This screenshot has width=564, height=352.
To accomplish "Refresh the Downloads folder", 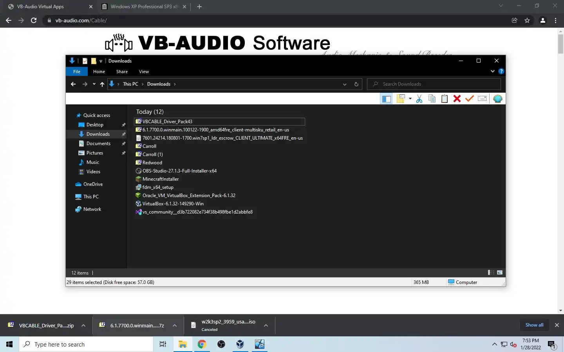I will [x=356, y=84].
